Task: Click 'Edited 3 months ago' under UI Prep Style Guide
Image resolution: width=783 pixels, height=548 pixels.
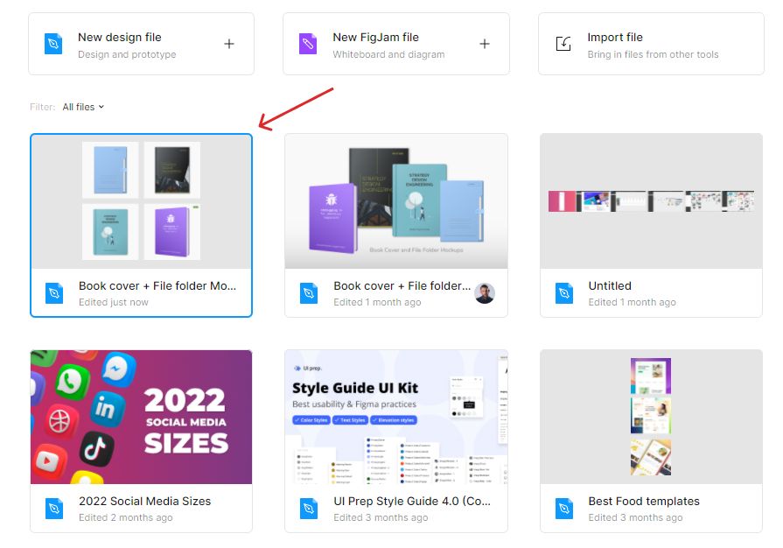Action: point(381,517)
